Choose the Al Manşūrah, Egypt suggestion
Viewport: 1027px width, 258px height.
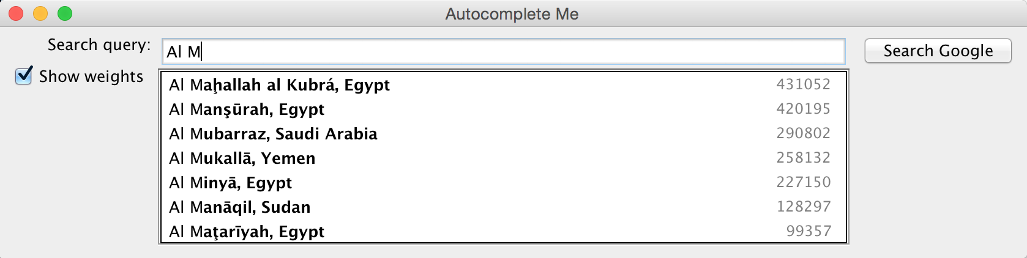click(247, 109)
